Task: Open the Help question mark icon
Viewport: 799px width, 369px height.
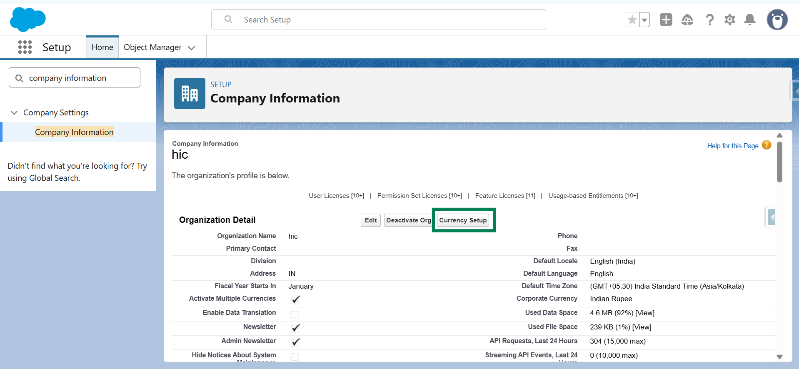Action: [709, 20]
